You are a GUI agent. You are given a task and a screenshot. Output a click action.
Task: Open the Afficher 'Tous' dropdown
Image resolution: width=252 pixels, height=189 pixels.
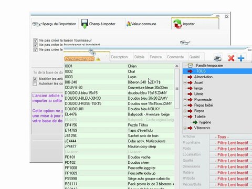(230, 137)
